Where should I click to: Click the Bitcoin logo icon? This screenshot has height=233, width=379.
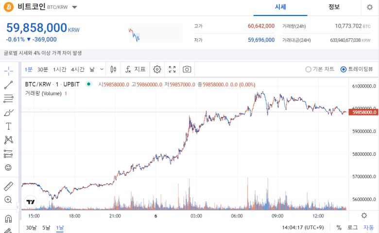pyautogui.click(x=9, y=7)
